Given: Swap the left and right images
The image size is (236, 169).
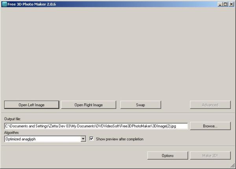Looking at the screenshot, I should tap(140, 105).
